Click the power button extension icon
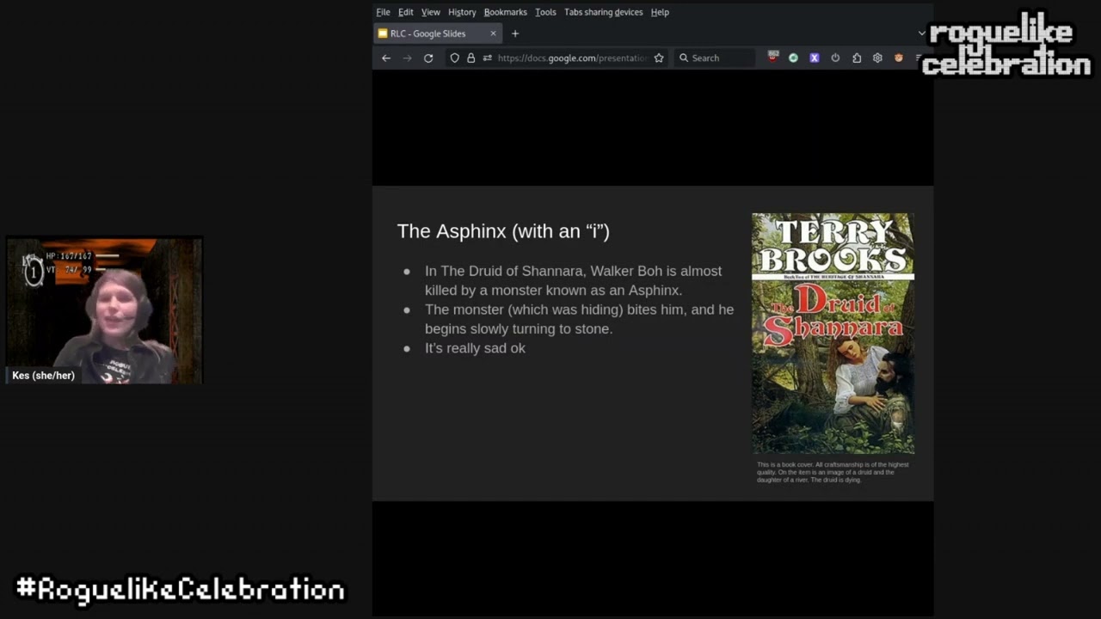 coord(835,58)
